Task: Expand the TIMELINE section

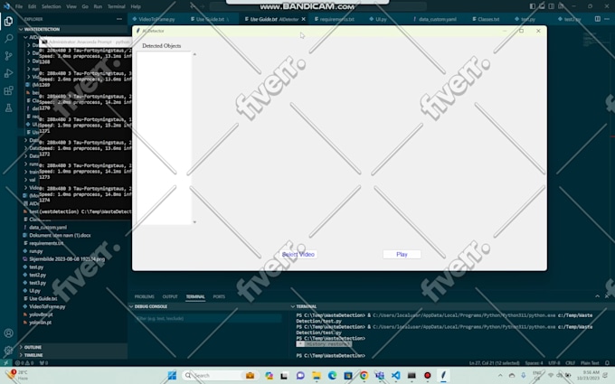Action: [x=33, y=355]
